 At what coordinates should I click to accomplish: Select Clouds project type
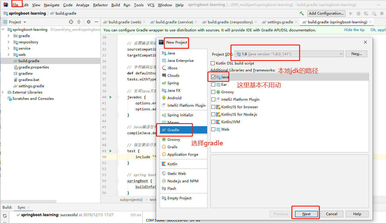[184, 75]
